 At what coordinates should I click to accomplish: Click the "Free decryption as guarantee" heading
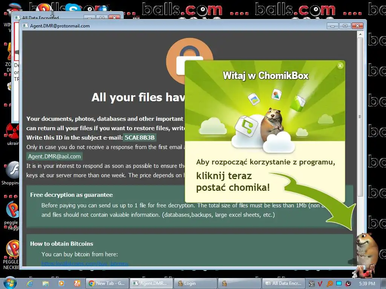pos(71,195)
